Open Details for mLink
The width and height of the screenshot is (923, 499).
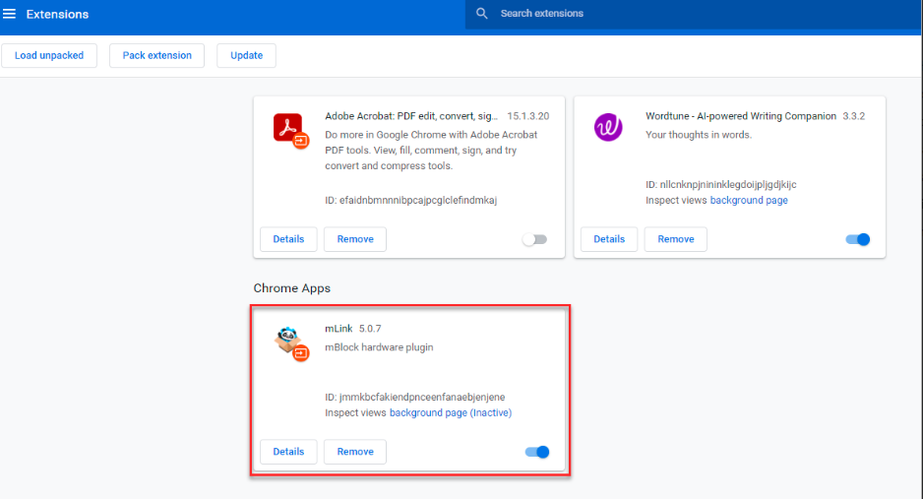point(288,452)
